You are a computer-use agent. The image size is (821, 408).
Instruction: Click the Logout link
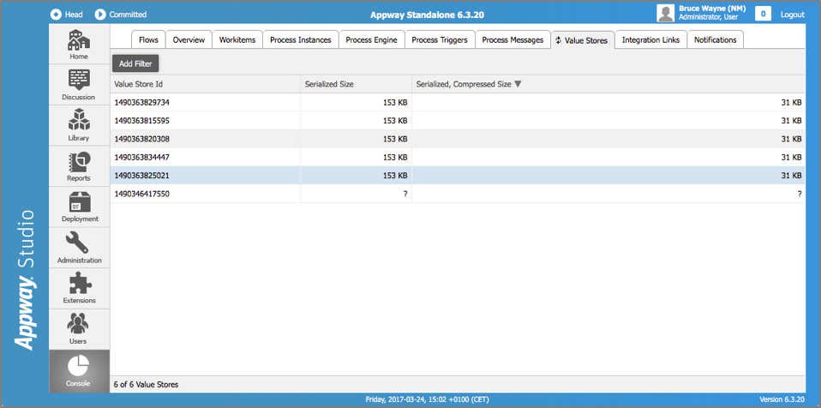pos(792,15)
